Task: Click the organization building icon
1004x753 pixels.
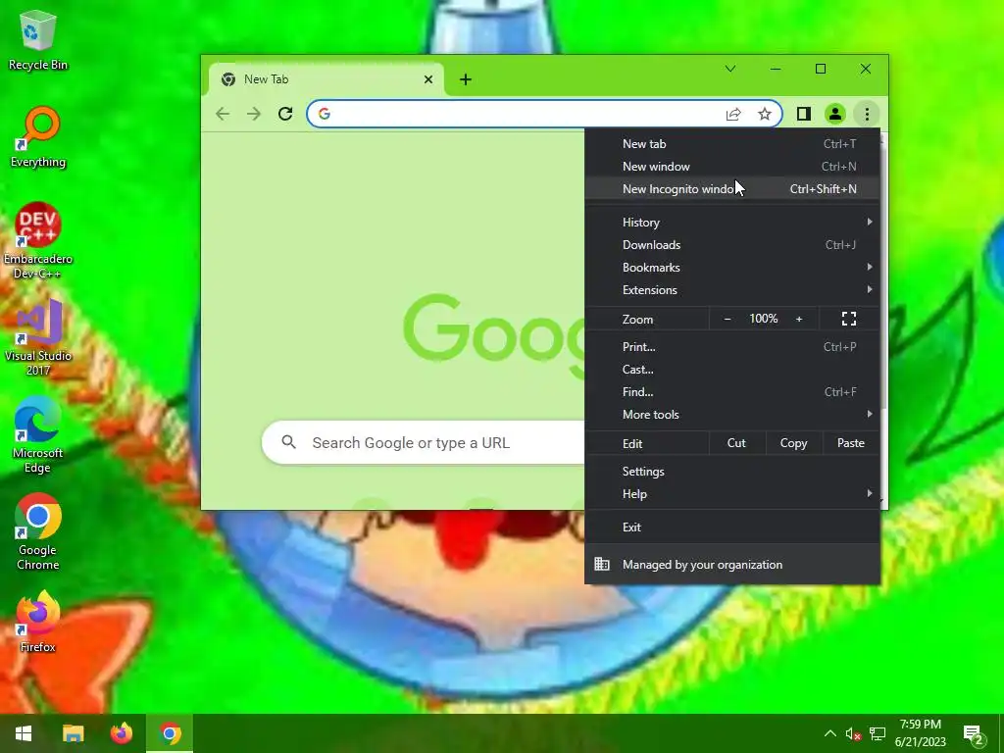Action: (x=602, y=564)
